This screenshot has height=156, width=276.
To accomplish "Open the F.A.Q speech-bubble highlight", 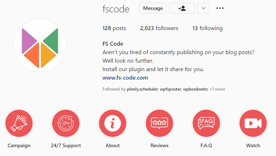I will [x=206, y=123].
